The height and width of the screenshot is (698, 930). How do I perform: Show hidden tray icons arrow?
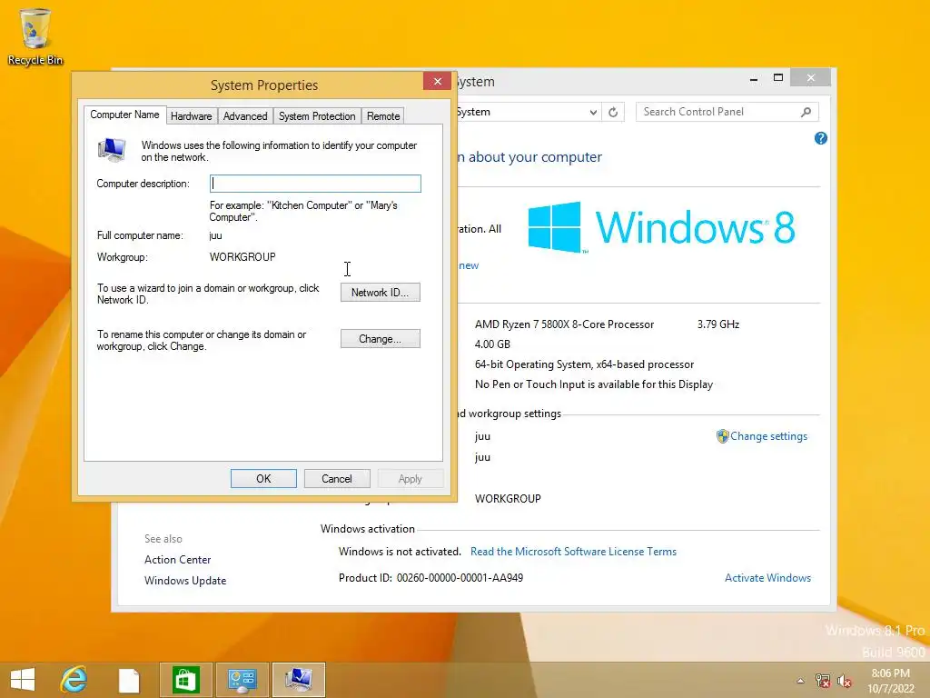point(801,681)
